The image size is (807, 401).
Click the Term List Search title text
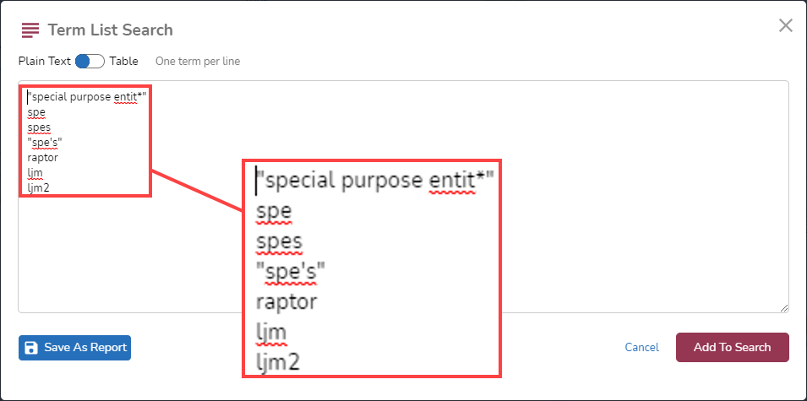tap(110, 30)
